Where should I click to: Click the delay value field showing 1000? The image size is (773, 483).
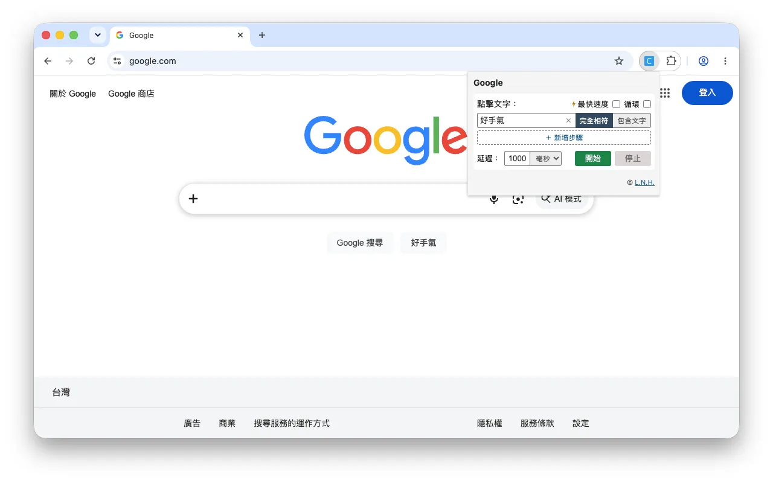(x=517, y=158)
